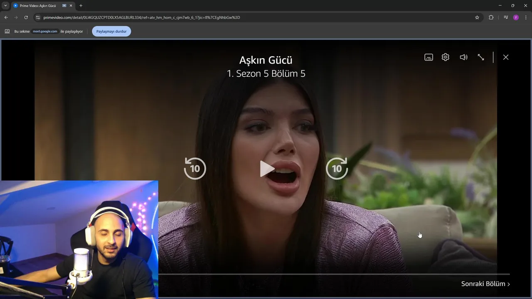Viewport: 532px width, 299px height.
Task: Seek on the video progress bar
Action: tap(334, 274)
